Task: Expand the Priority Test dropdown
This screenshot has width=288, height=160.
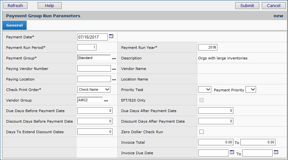Action: pos(205,90)
